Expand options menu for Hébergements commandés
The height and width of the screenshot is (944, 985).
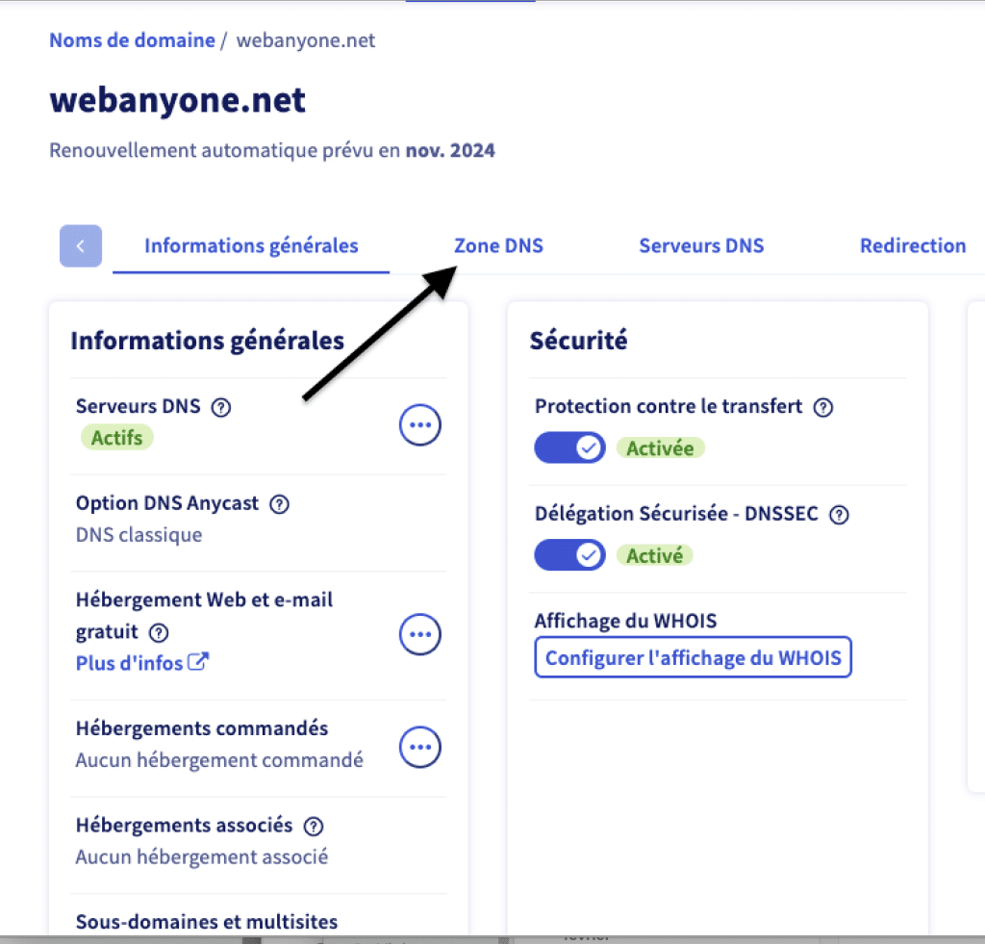click(x=419, y=746)
